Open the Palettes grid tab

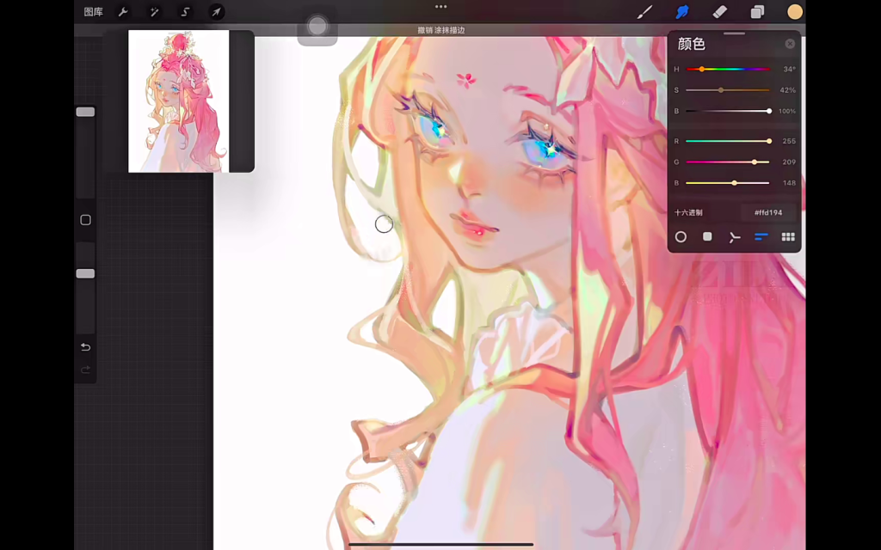click(787, 236)
